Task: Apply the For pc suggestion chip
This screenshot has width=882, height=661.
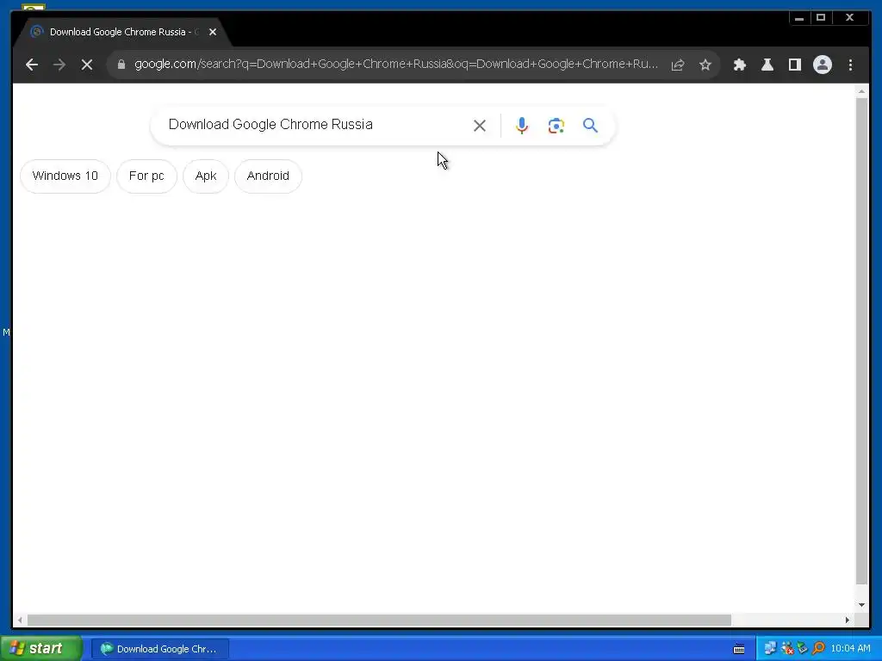Action: [x=146, y=176]
